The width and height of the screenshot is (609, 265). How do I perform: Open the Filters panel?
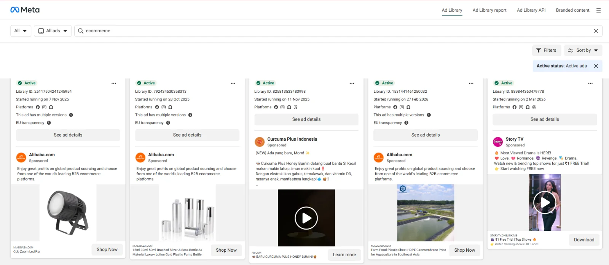tap(547, 50)
